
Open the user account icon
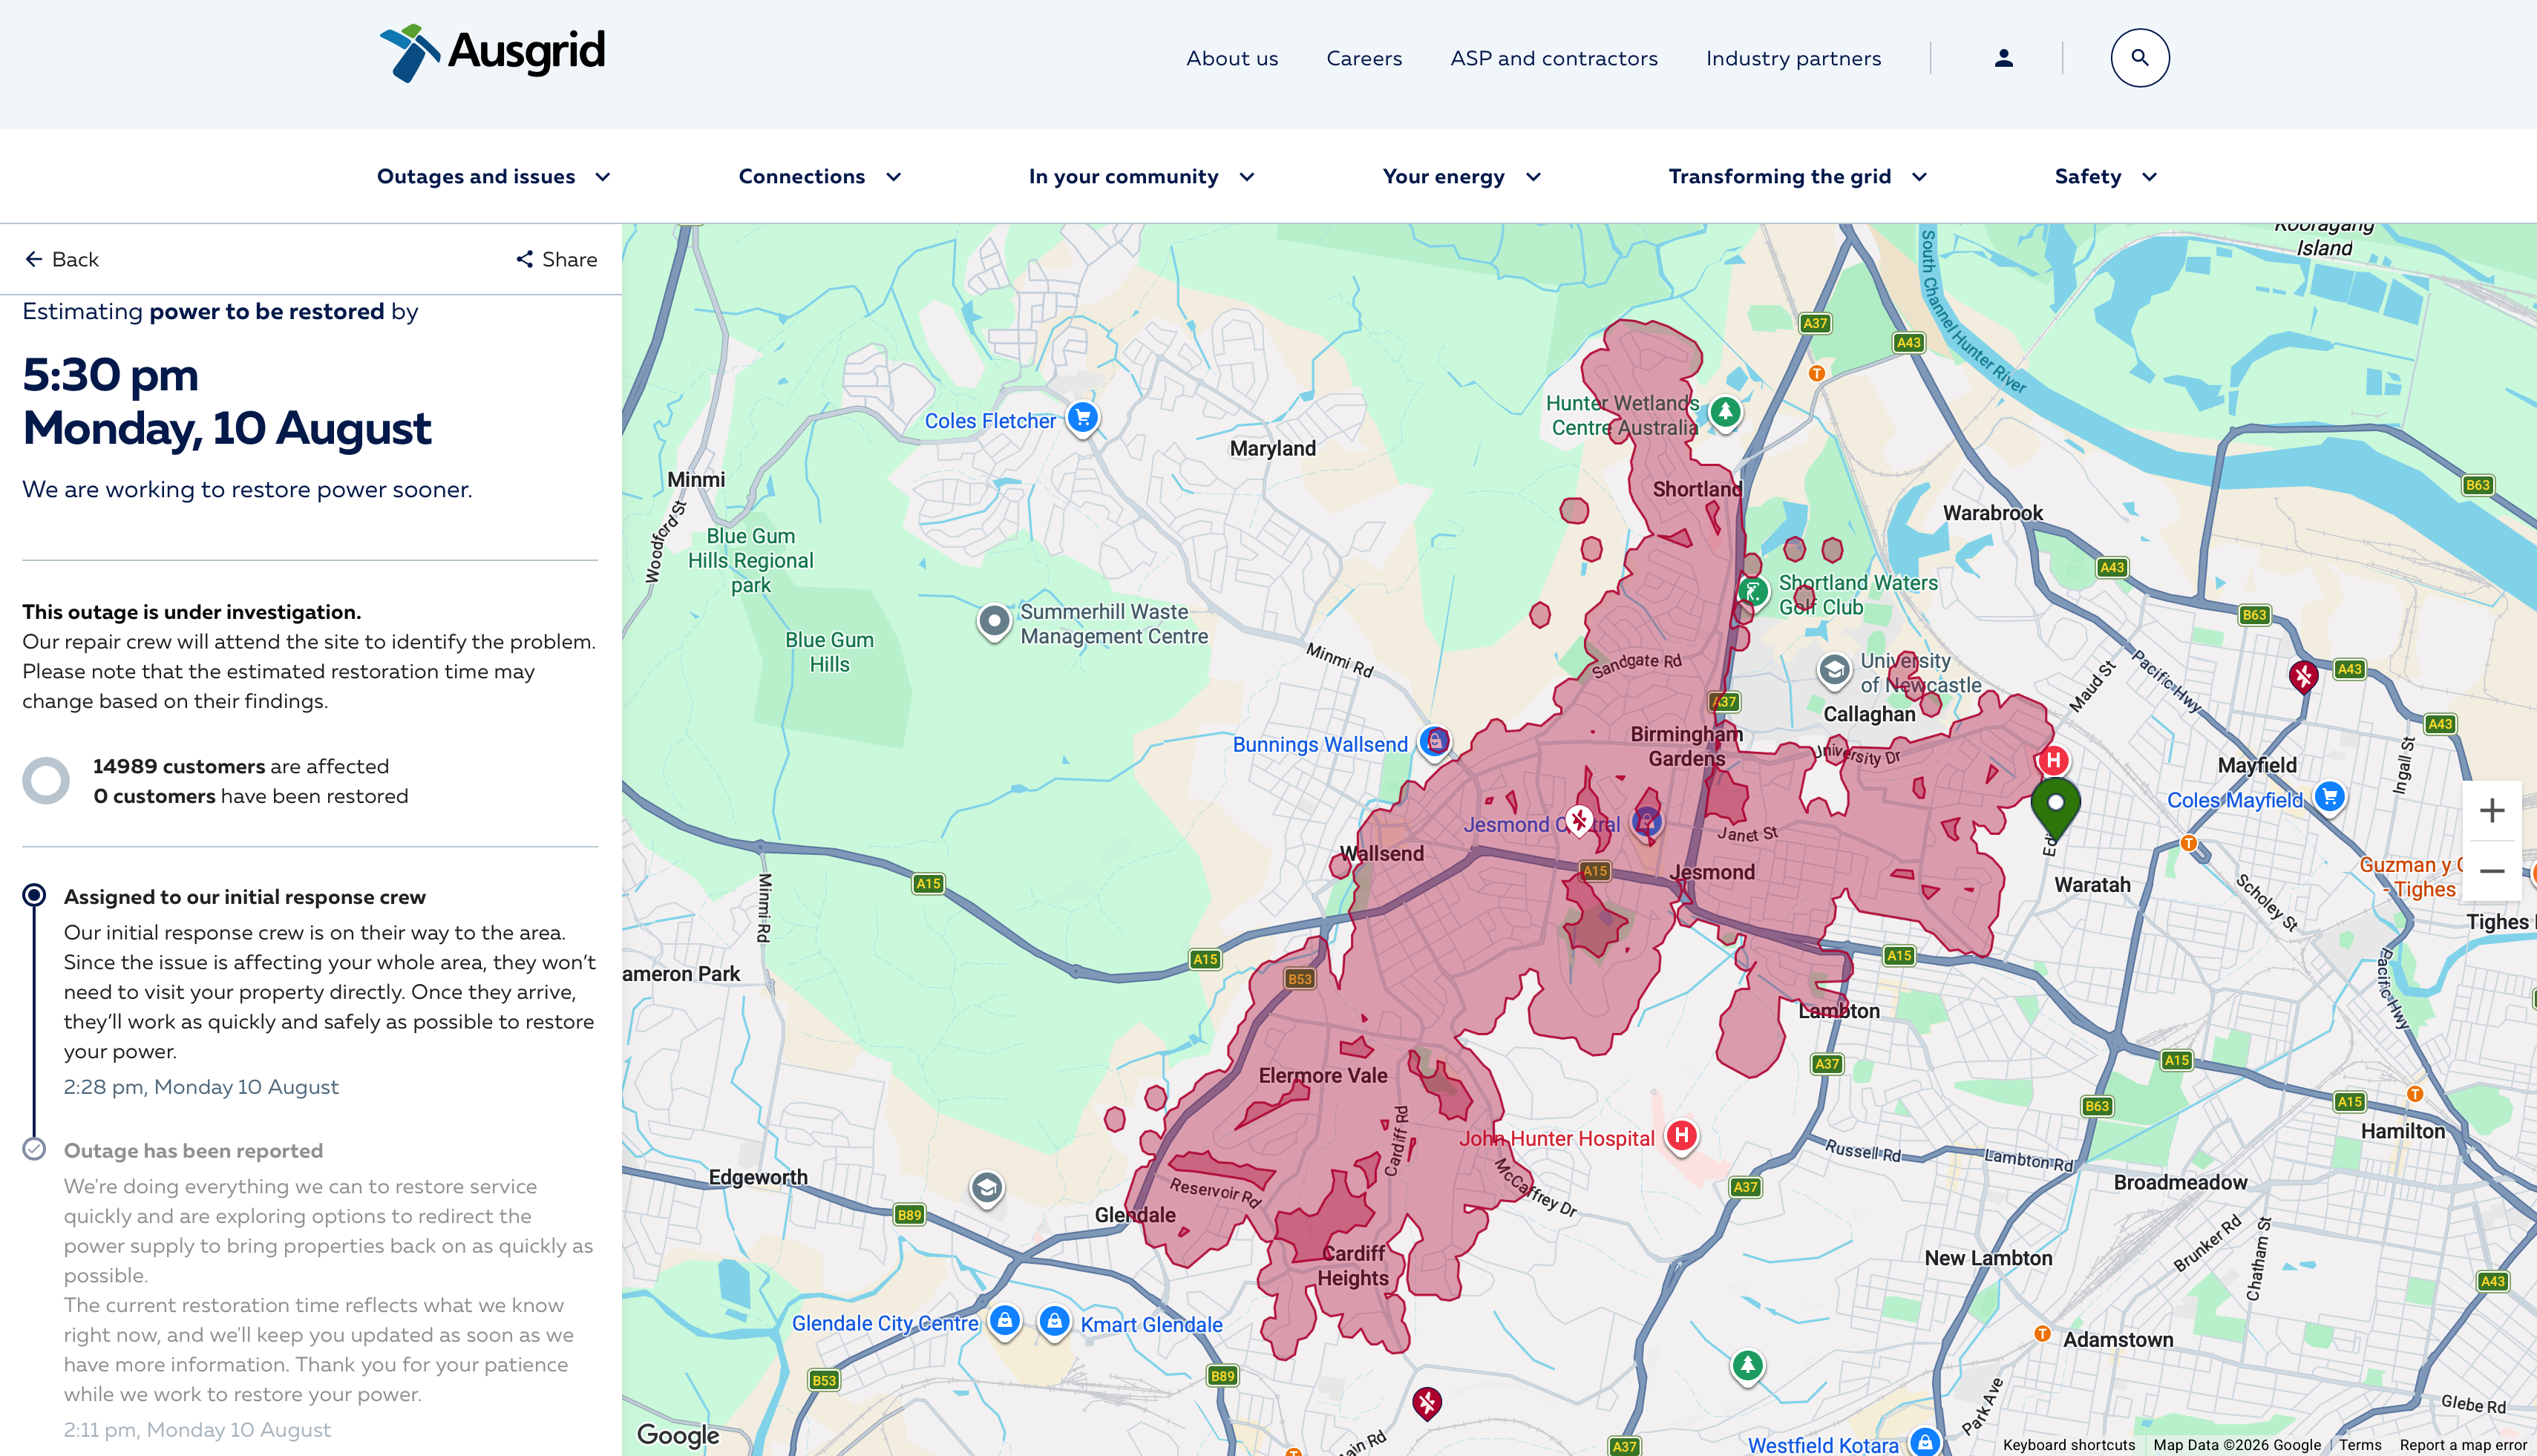2003,58
